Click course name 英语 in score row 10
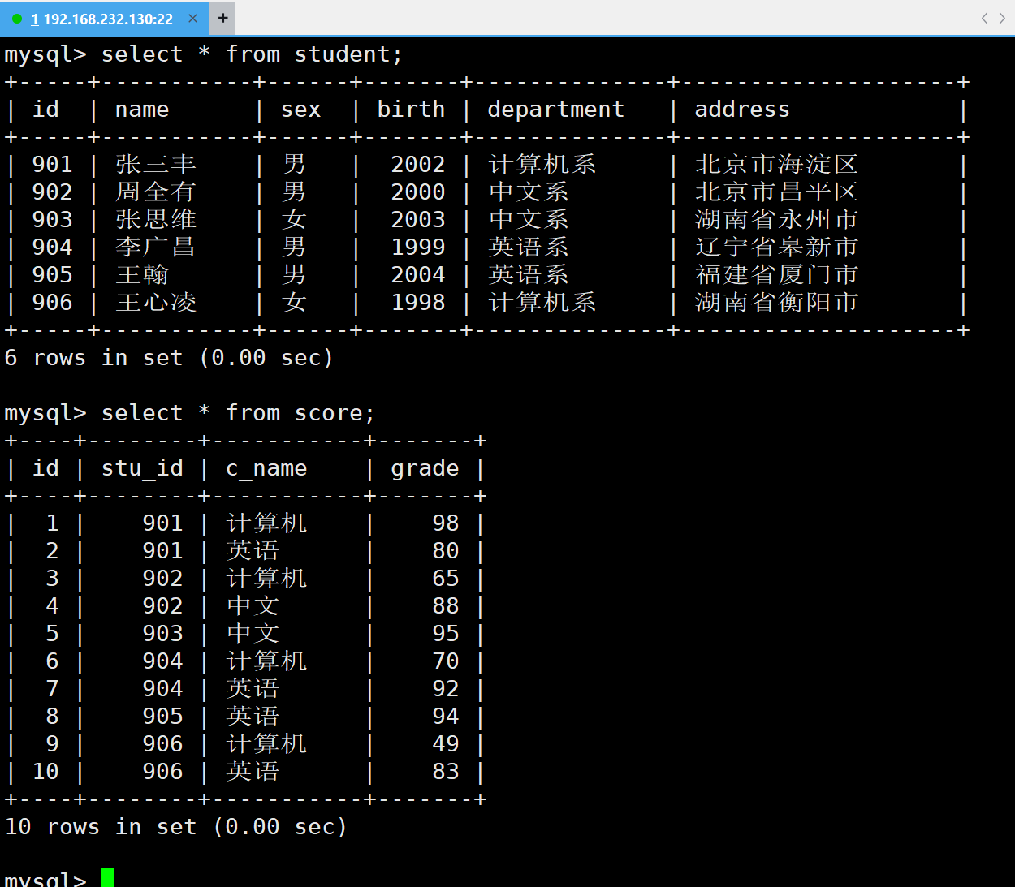Screen dimensions: 1015x887 [x=253, y=771]
